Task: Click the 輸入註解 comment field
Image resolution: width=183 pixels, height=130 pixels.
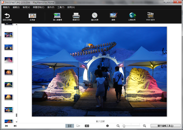Action: click(x=100, y=121)
